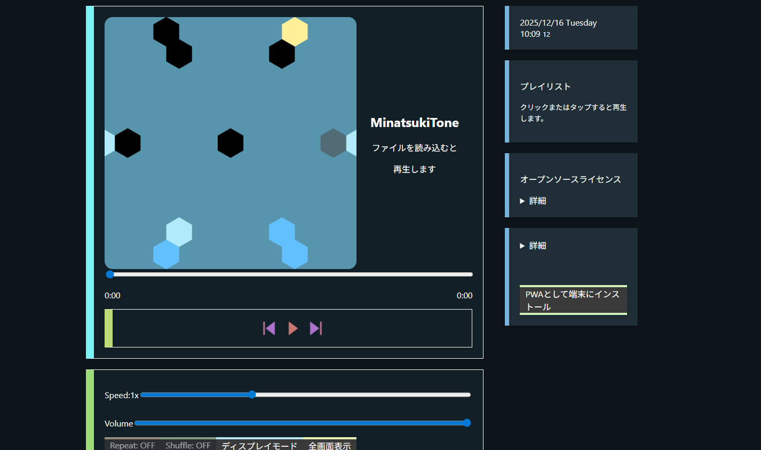The image size is (761, 450).
Task: Switch to the ディスプレイモード tab
Action: coord(259,445)
